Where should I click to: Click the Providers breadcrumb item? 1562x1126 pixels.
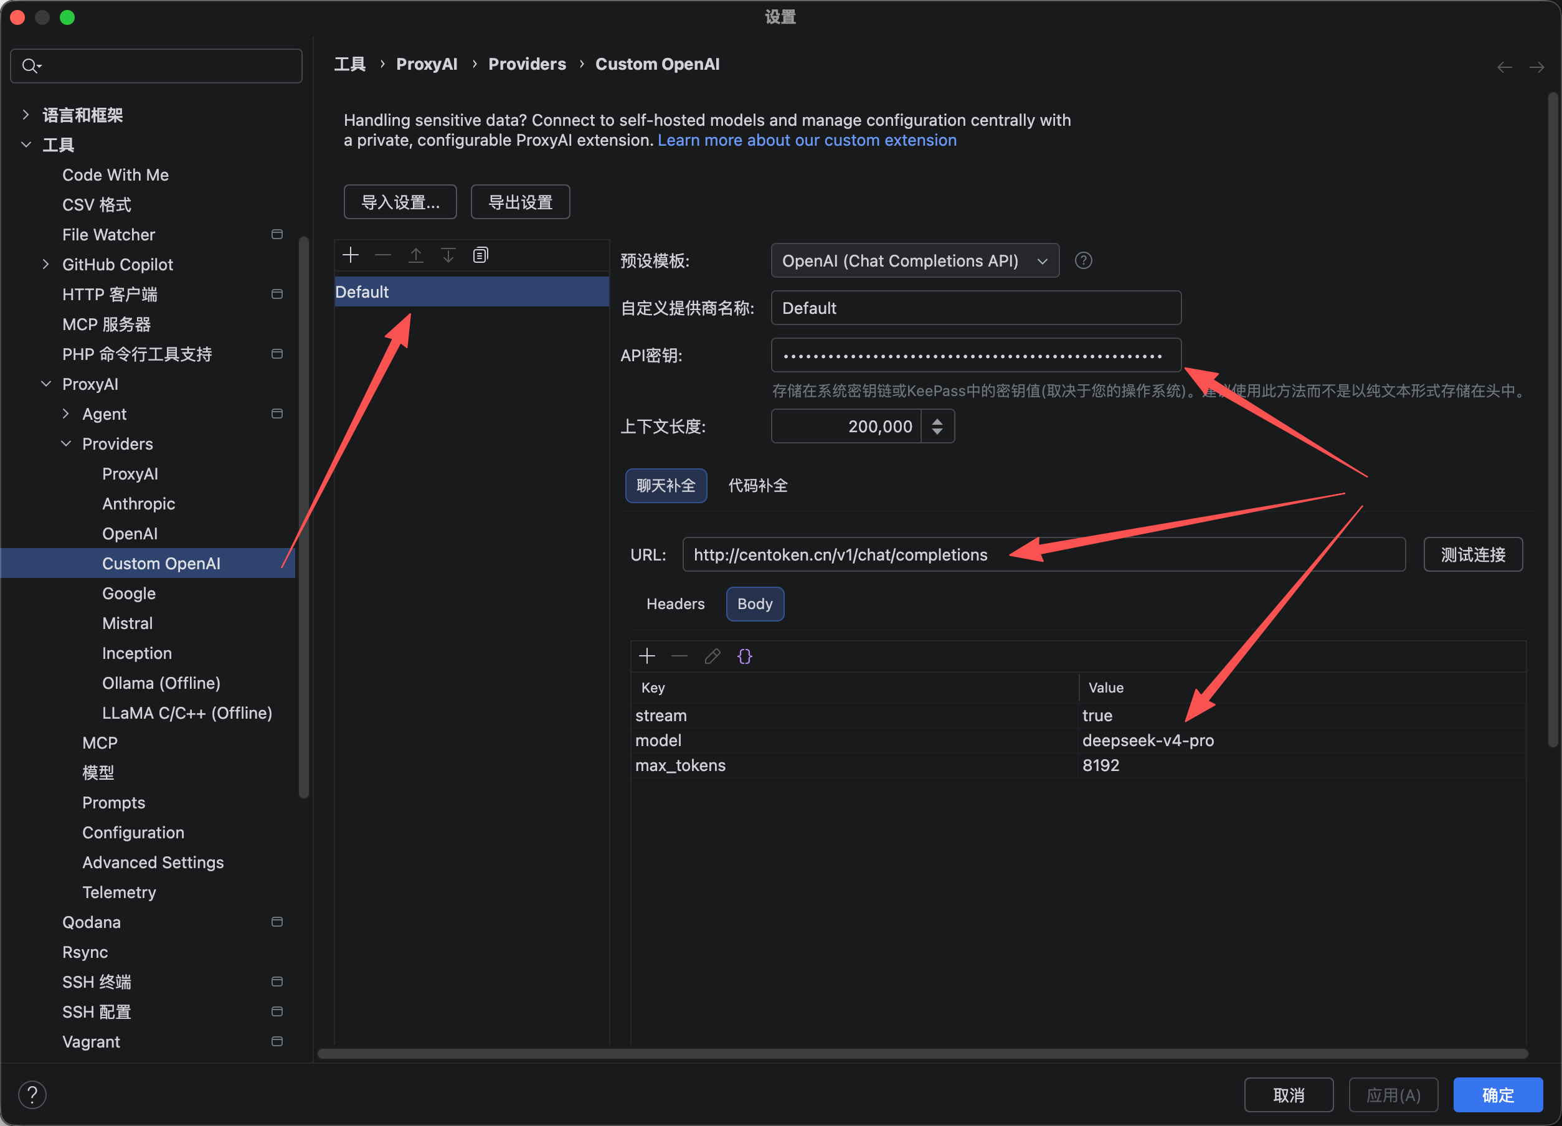click(x=527, y=64)
